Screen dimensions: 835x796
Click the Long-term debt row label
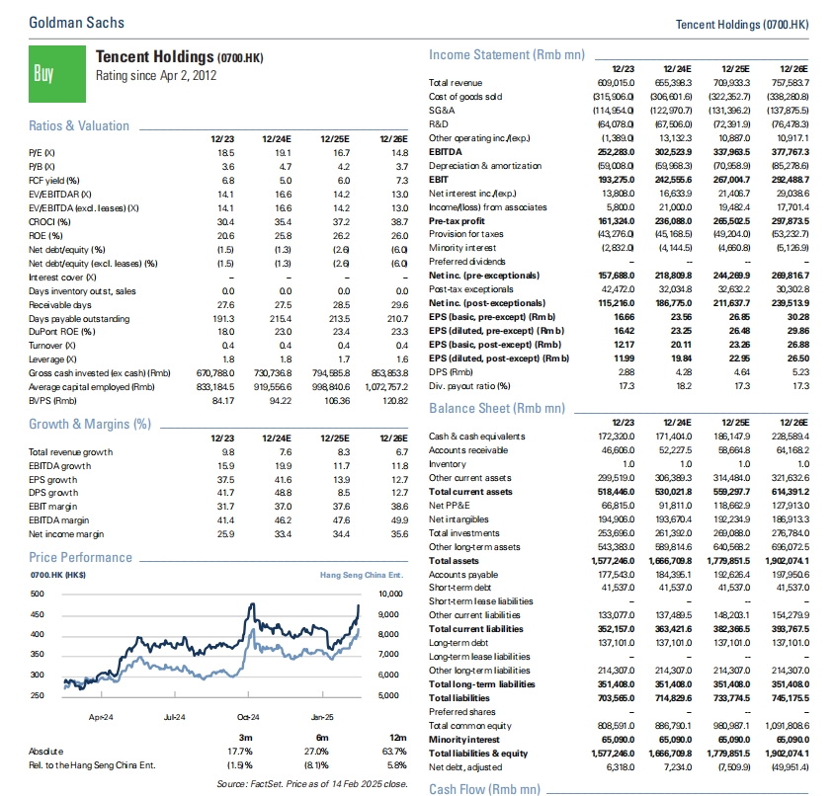point(459,643)
